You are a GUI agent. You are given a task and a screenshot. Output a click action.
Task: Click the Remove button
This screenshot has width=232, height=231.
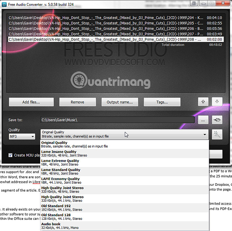coord(78,102)
